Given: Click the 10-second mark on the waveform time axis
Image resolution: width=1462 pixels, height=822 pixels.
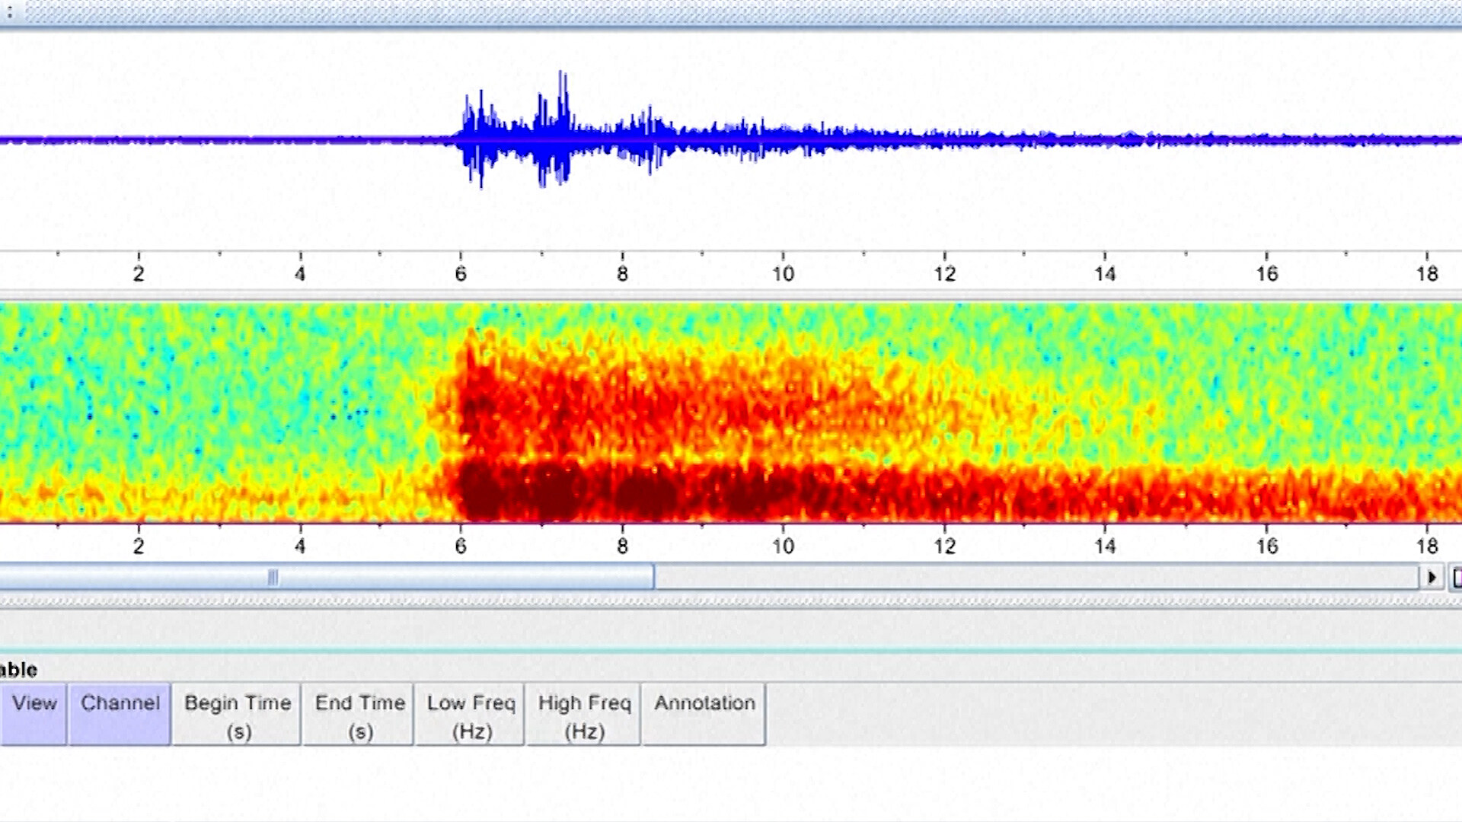Looking at the screenshot, I should (x=783, y=273).
